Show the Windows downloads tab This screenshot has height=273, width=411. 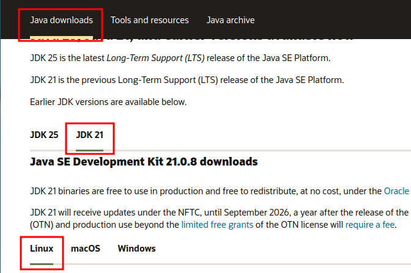click(136, 249)
